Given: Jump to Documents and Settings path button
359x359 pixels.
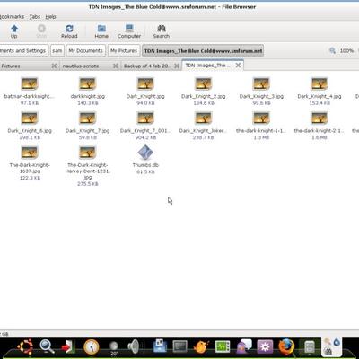Looking at the screenshot, I should tap(23, 51).
